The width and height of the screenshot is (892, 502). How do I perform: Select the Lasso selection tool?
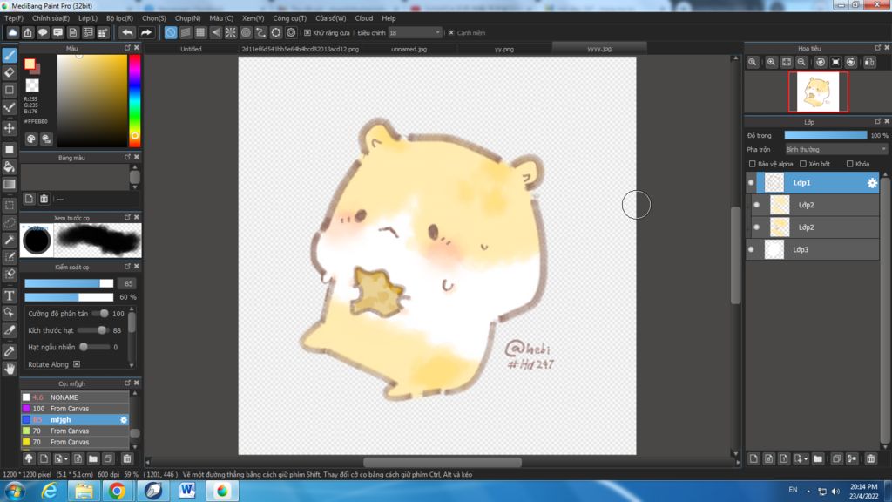point(10,222)
